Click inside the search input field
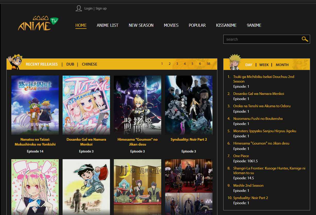This screenshot has width=316, height=215. (x=260, y=39)
